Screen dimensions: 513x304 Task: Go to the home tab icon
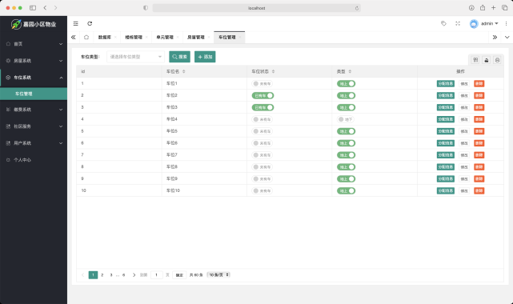(x=86, y=38)
